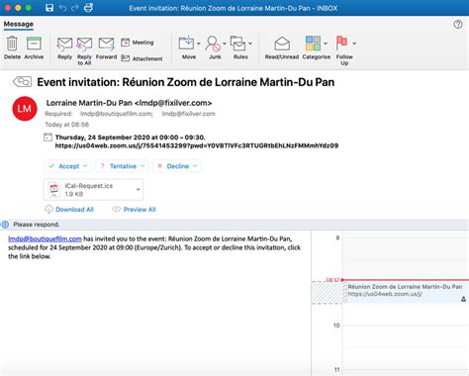469x376 pixels.
Task: Open the help question mark icon
Action: [458, 24]
